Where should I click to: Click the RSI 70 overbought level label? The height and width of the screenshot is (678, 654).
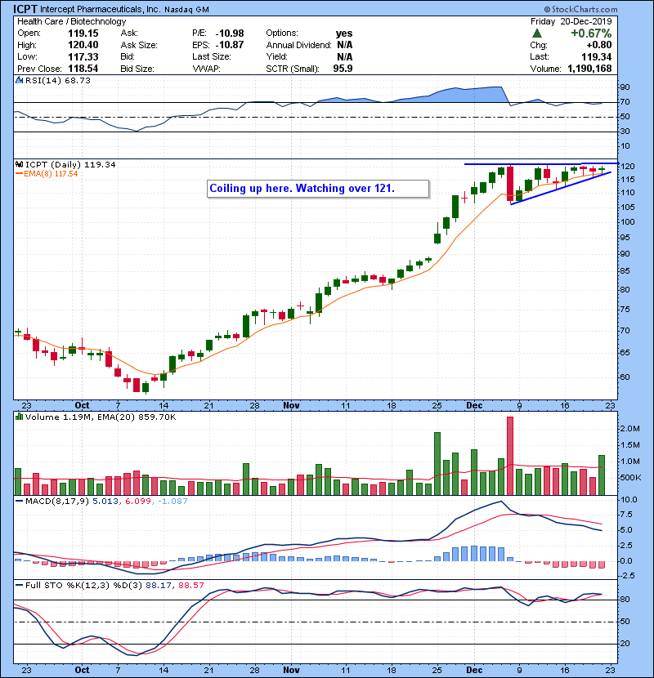point(625,102)
